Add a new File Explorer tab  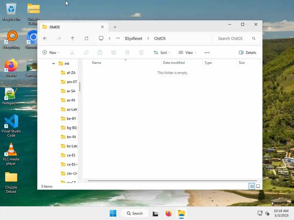pos(115,27)
